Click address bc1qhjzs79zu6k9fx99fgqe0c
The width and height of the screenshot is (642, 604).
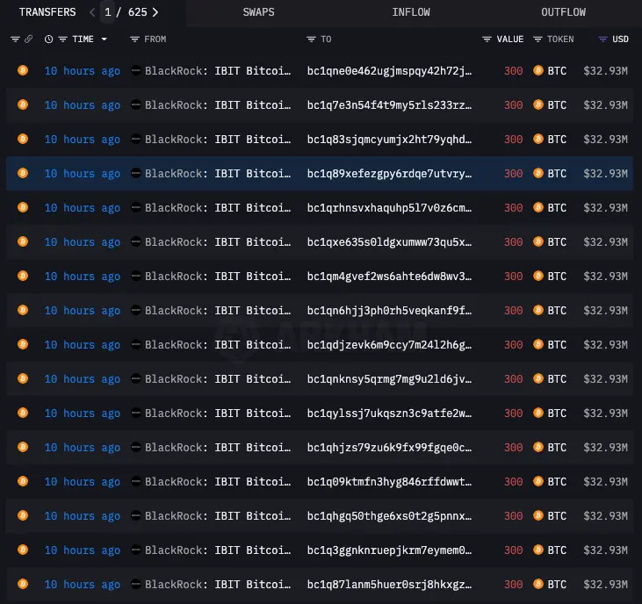click(x=389, y=448)
